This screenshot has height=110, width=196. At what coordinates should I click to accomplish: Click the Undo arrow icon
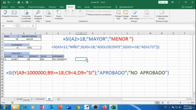[9, 2]
